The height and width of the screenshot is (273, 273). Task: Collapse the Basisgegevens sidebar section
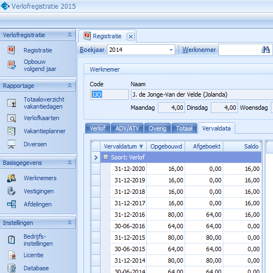[69, 163]
